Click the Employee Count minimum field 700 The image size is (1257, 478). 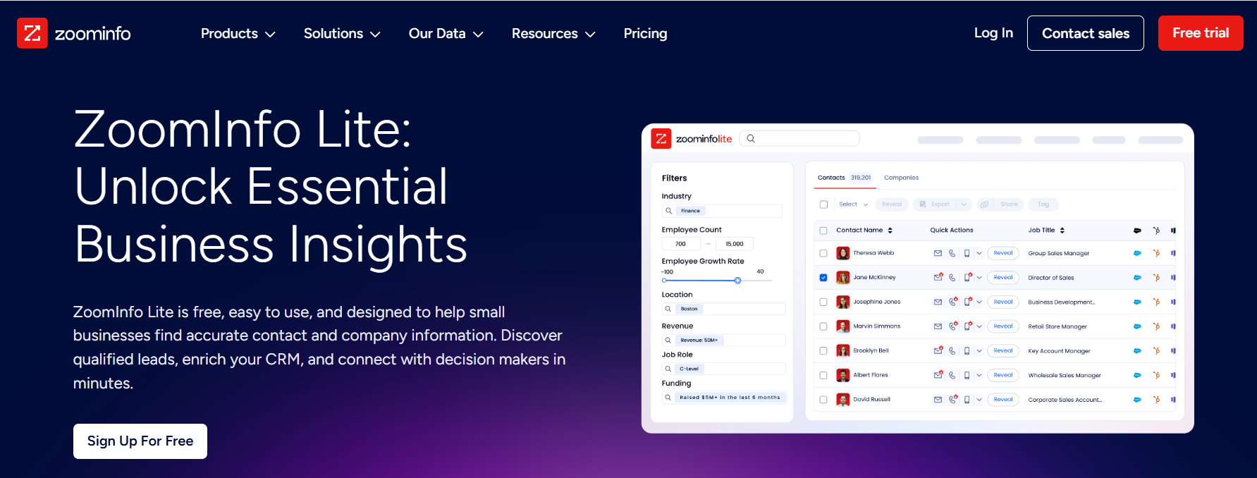click(681, 244)
